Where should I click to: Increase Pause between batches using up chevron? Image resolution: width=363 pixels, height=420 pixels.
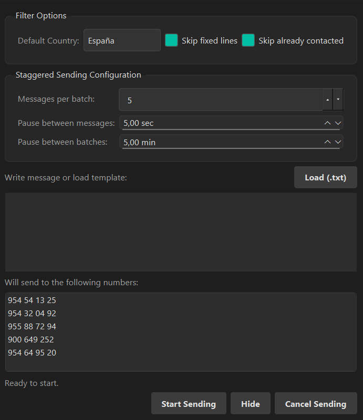(327, 142)
